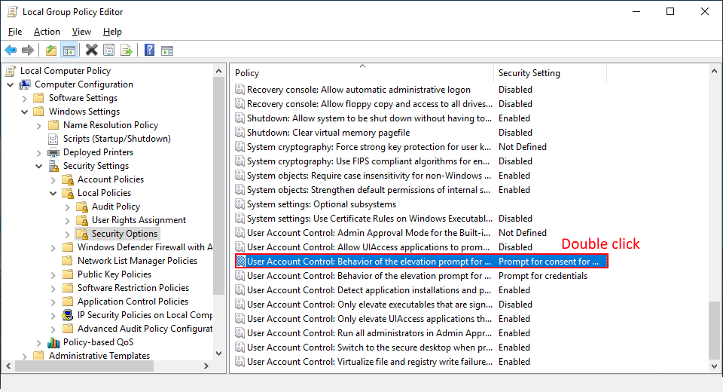723x392 pixels.
Task: Click the policy list vertical scrollbar thumb
Action: tap(714, 329)
